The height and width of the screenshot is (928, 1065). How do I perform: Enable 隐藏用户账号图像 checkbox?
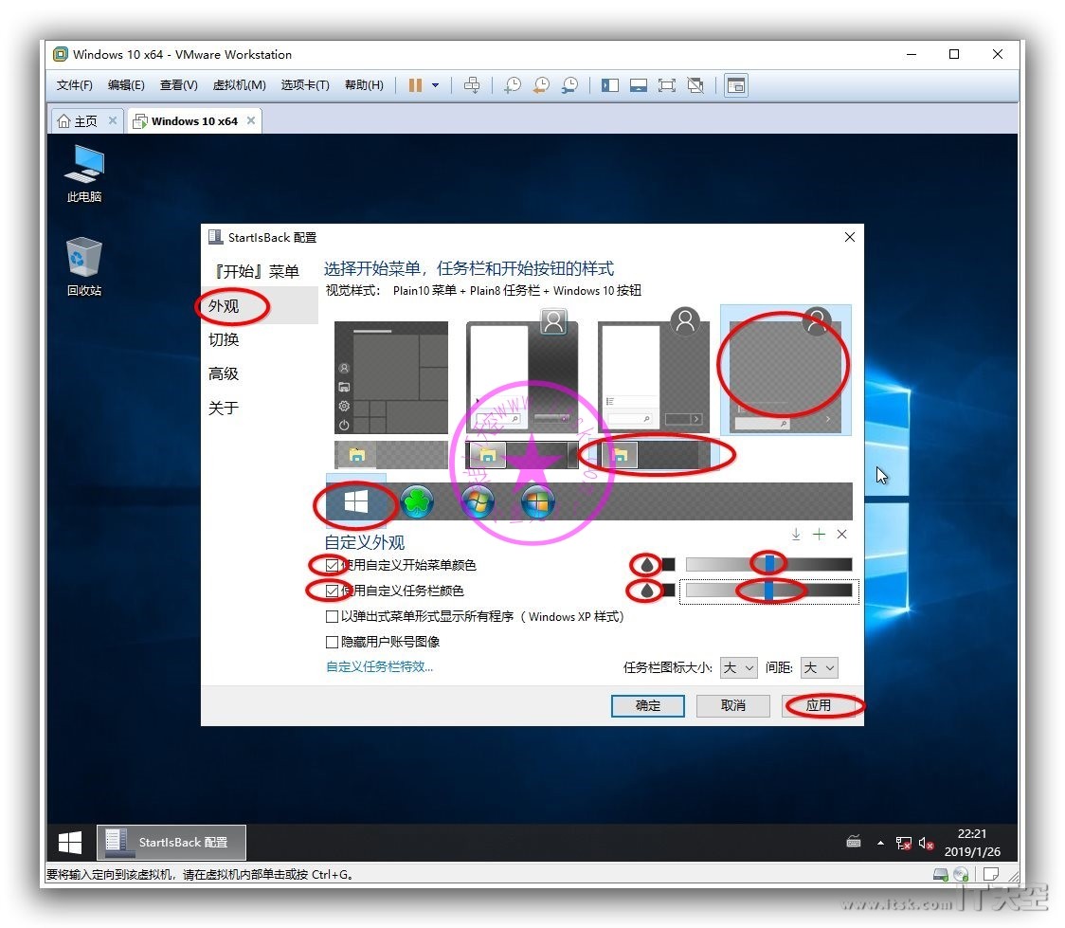point(333,642)
